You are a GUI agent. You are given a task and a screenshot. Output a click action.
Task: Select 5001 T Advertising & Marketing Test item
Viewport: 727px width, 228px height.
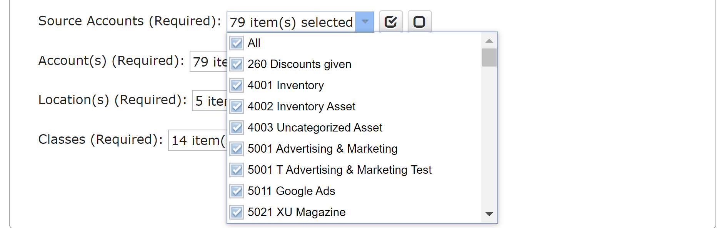pyautogui.click(x=354, y=170)
